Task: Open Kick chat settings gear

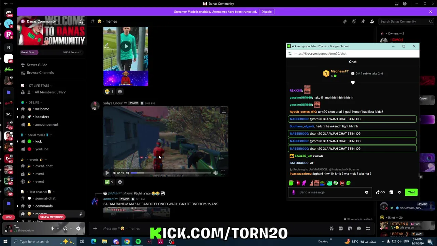Action: coord(399,192)
